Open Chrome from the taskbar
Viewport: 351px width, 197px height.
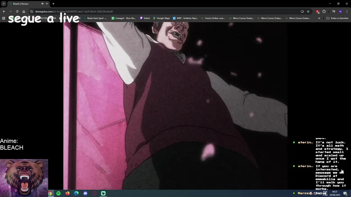pos(50,193)
